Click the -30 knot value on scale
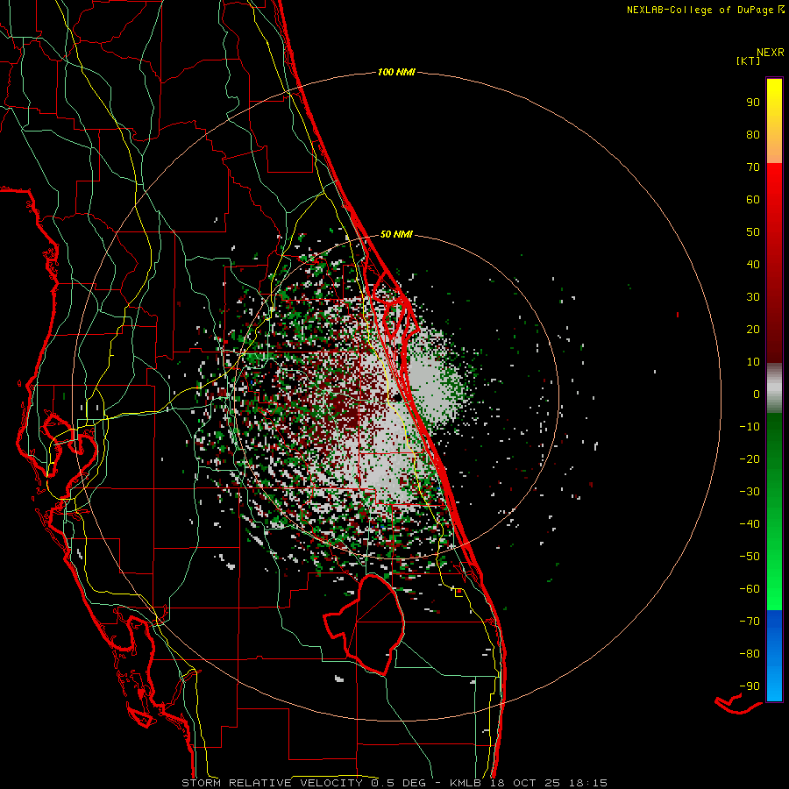Viewport: 789px width, 789px height. [750, 492]
